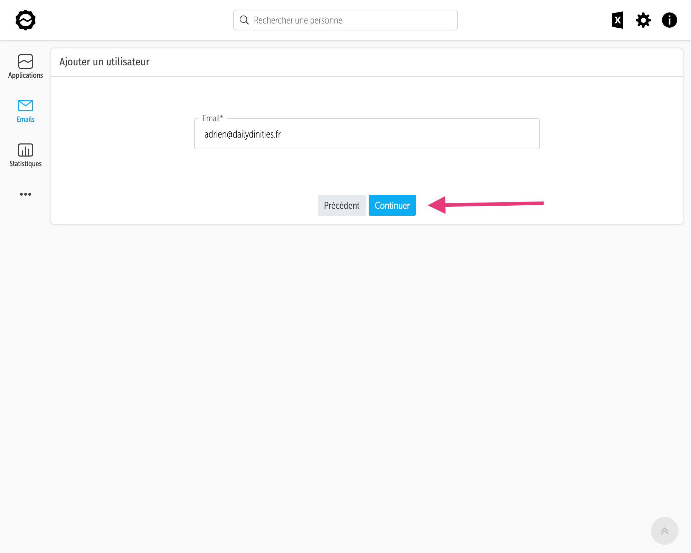Click the 'Email*' field label
The image size is (691, 553).
[x=212, y=119]
